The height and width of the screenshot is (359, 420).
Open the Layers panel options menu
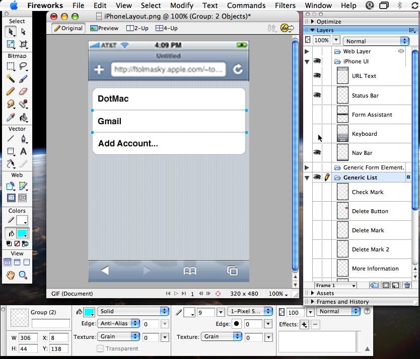[x=412, y=30]
